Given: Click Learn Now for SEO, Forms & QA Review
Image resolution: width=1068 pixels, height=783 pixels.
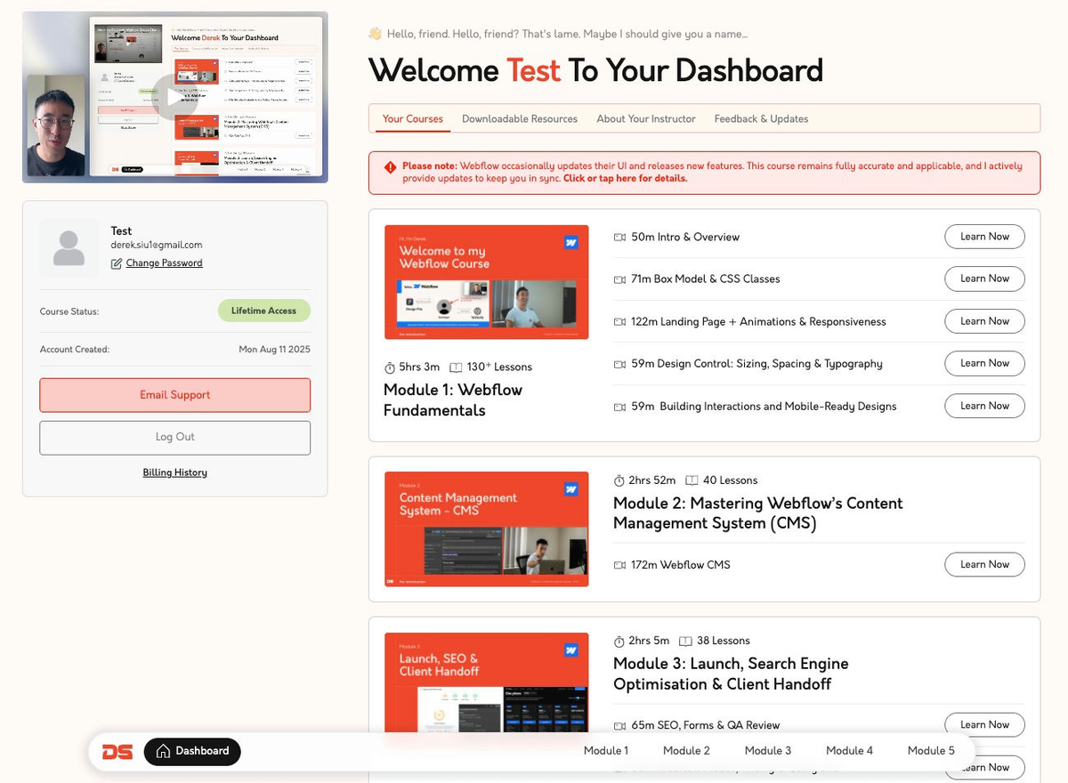Looking at the screenshot, I should pyautogui.click(x=984, y=724).
